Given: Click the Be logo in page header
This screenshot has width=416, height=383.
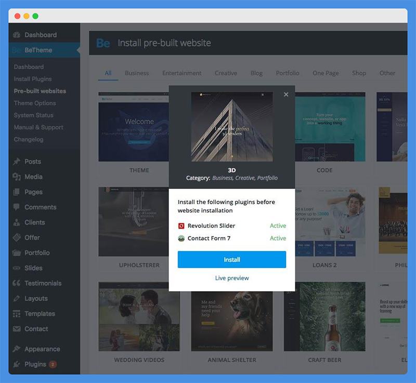Looking at the screenshot, I should [103, 43].
